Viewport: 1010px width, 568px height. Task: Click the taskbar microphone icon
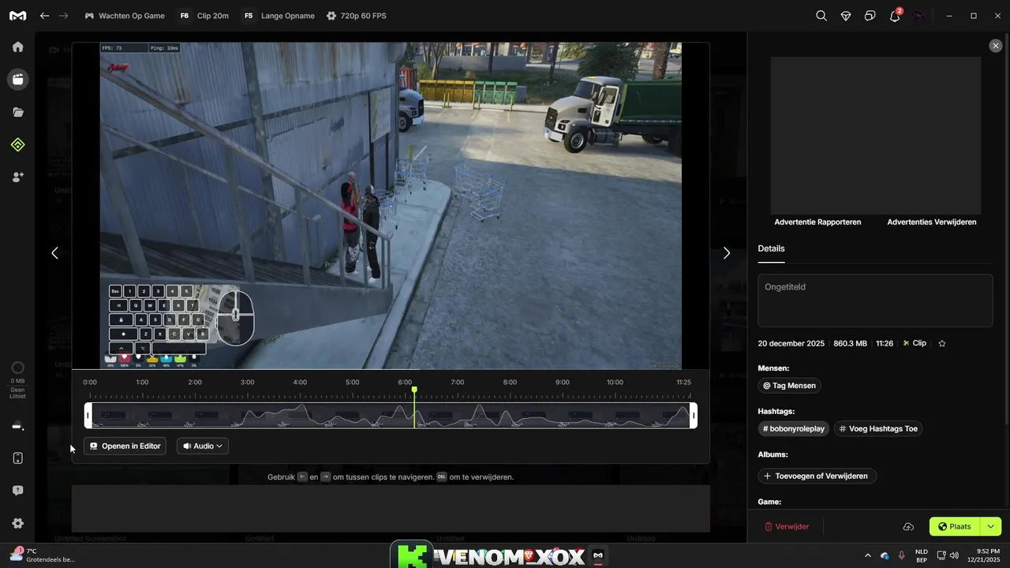pyautogui.click(x=901, y=555)
